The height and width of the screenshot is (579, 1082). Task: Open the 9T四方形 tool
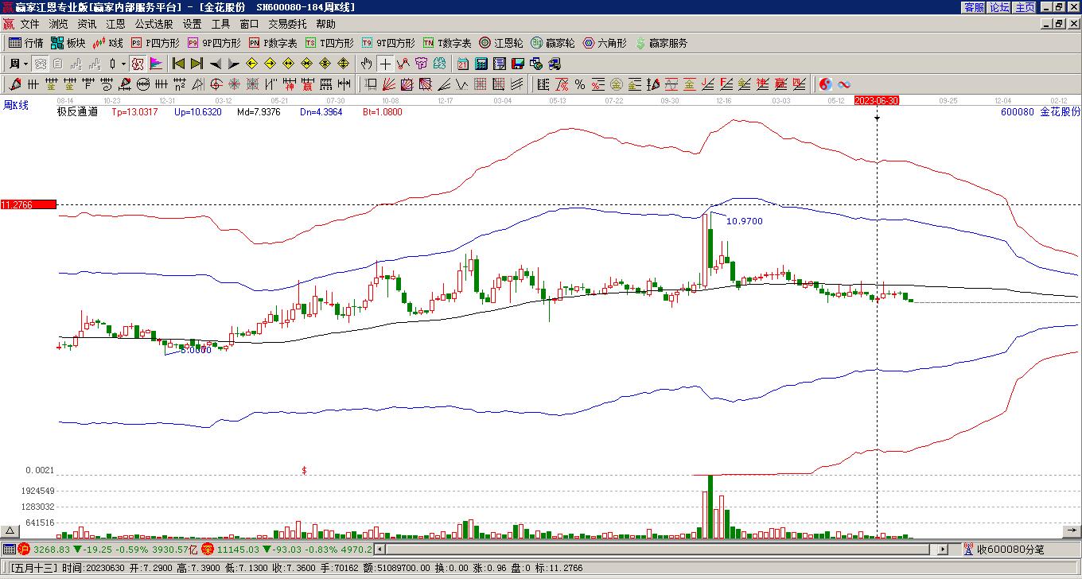(x=388, y=43)
